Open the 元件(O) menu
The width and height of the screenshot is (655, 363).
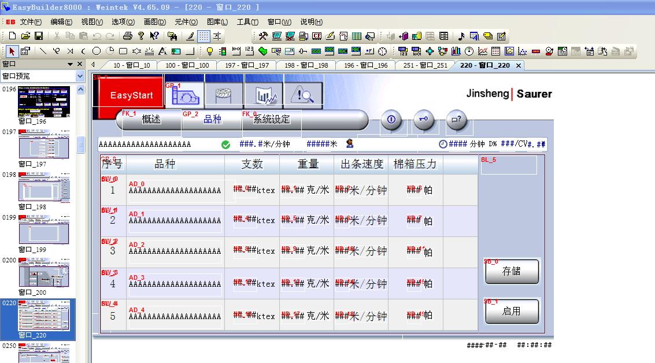[186, 22]
